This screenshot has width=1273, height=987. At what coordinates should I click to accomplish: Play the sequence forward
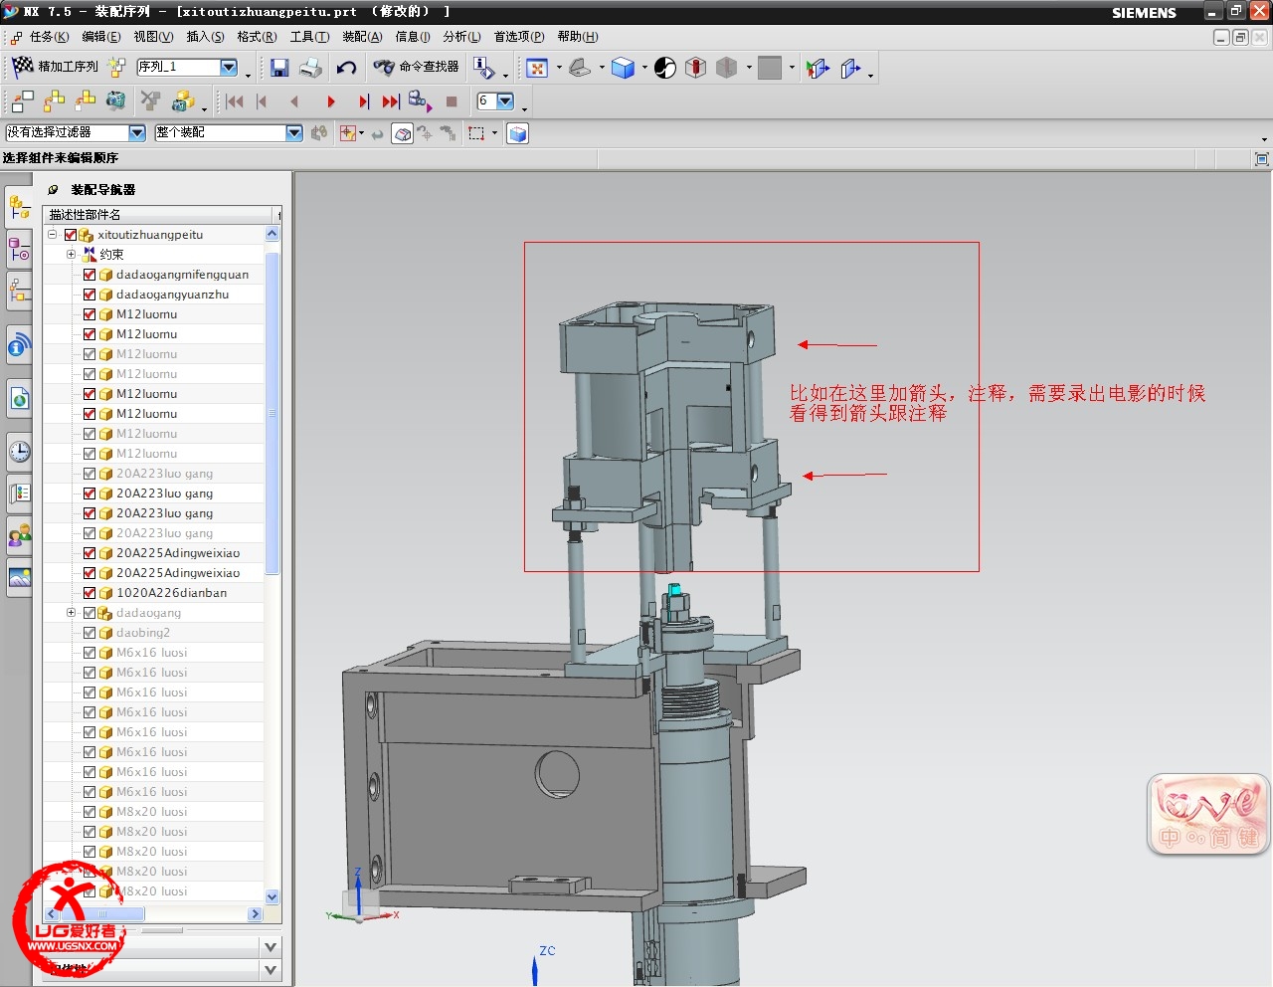tap(331, 101)
